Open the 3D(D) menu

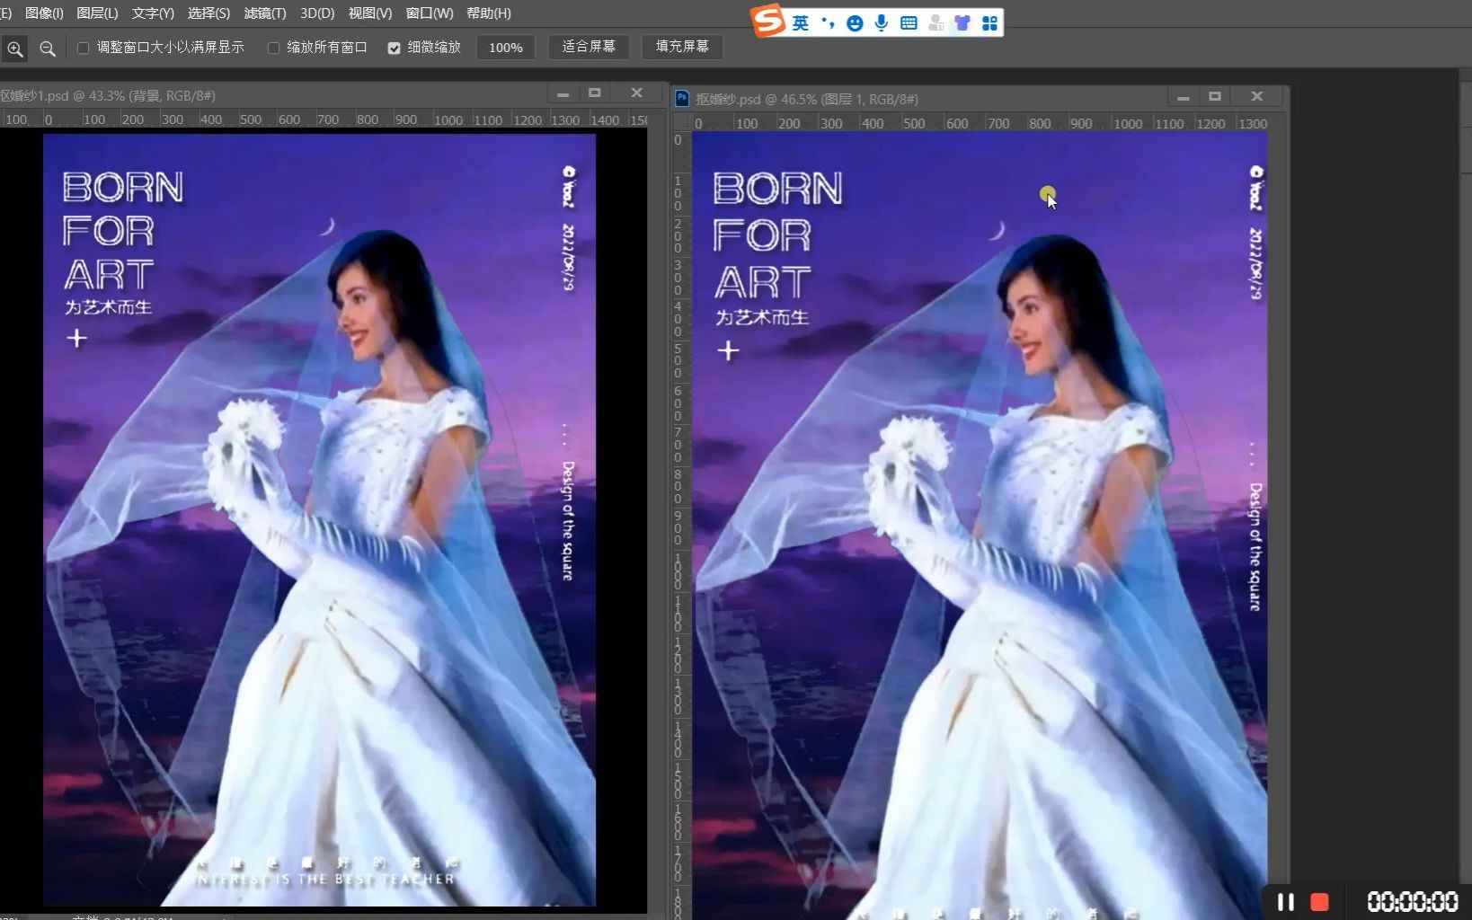[x=317, y=13]
